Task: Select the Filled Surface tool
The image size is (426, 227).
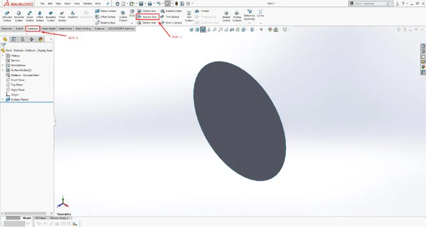Action: (62, 16)
